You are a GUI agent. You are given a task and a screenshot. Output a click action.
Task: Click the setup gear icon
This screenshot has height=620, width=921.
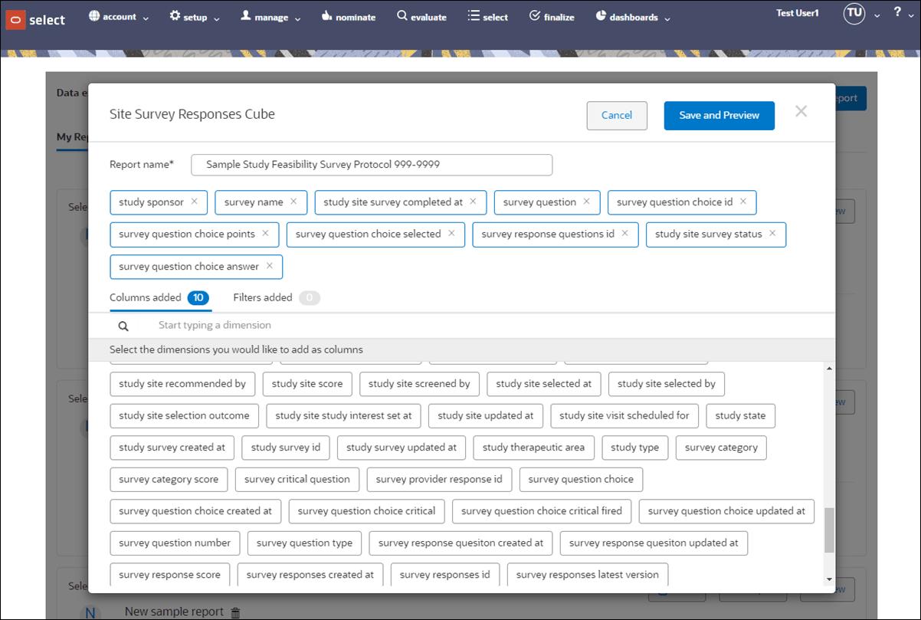(173, 16)
